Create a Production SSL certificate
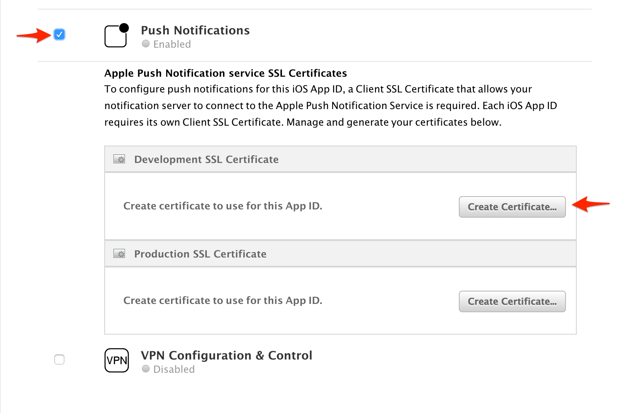 tap(512, 301)
